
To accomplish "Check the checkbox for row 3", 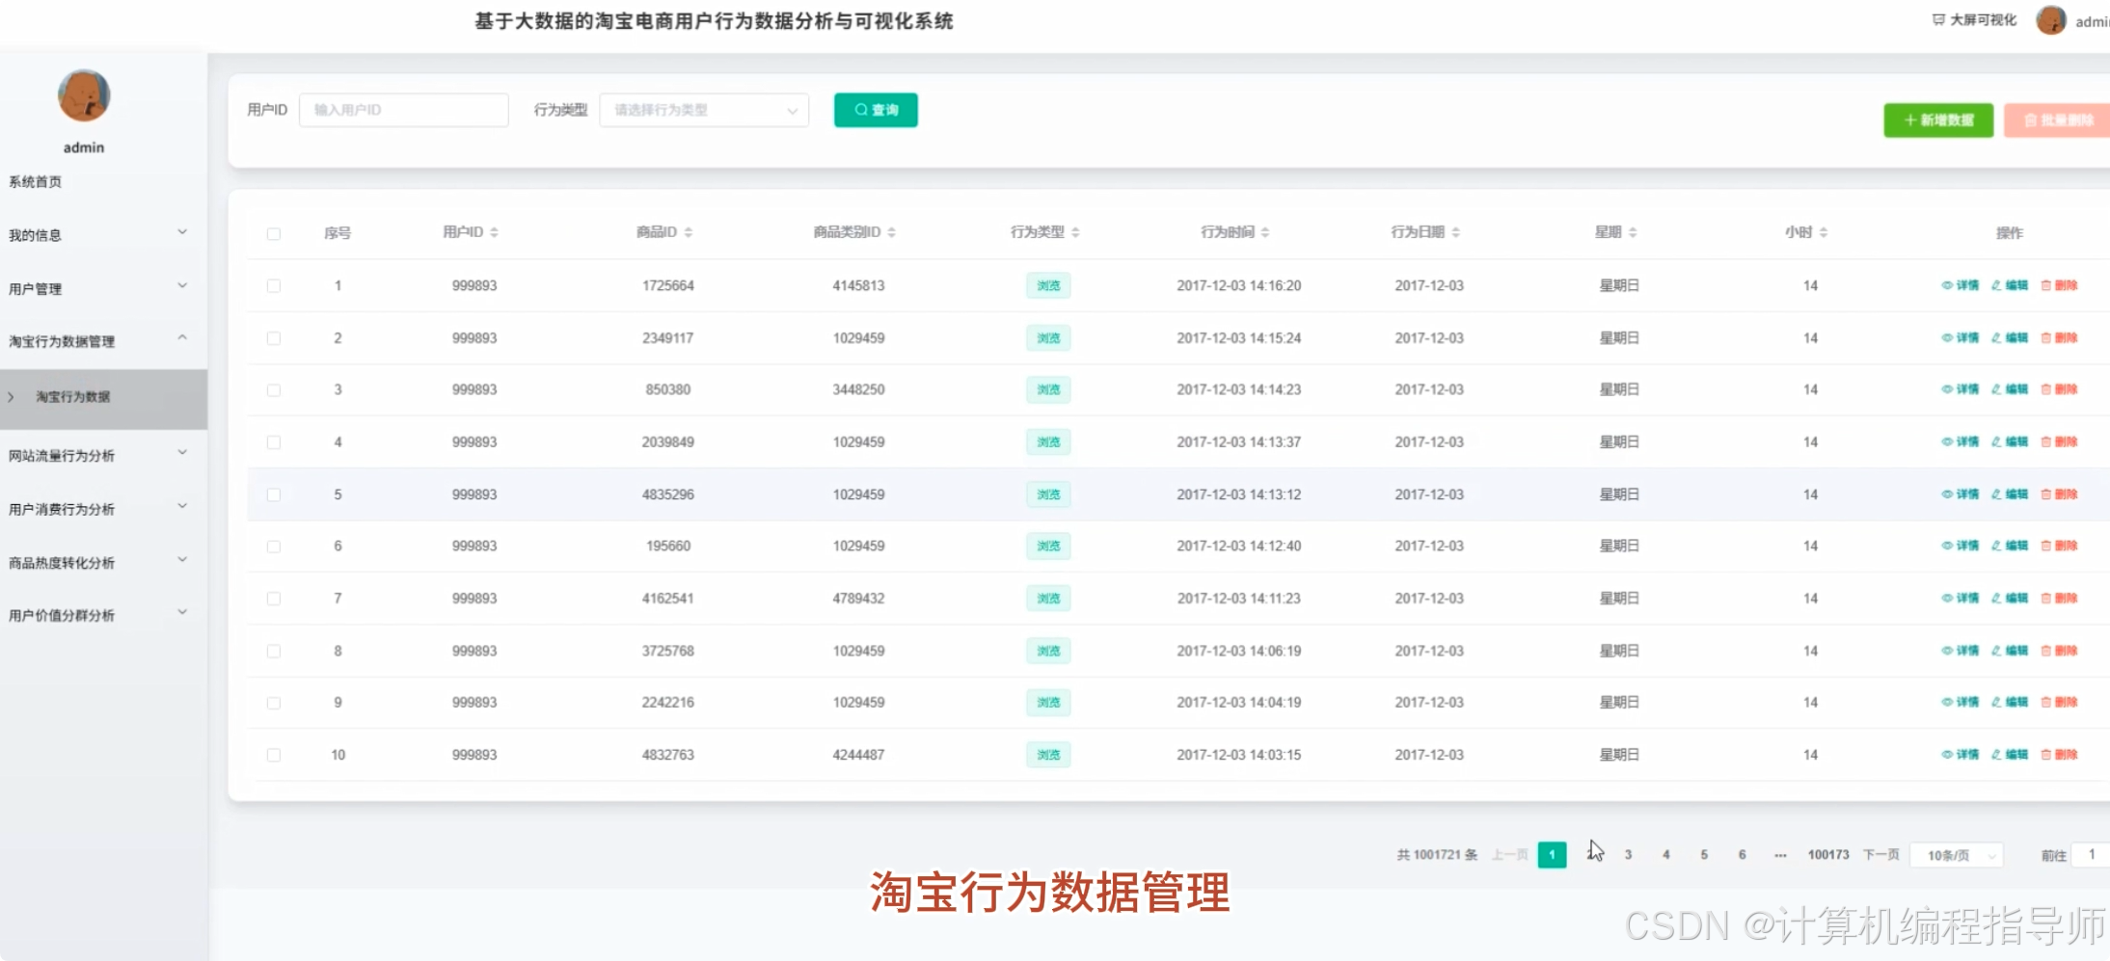I will click(x=274, y=390).
